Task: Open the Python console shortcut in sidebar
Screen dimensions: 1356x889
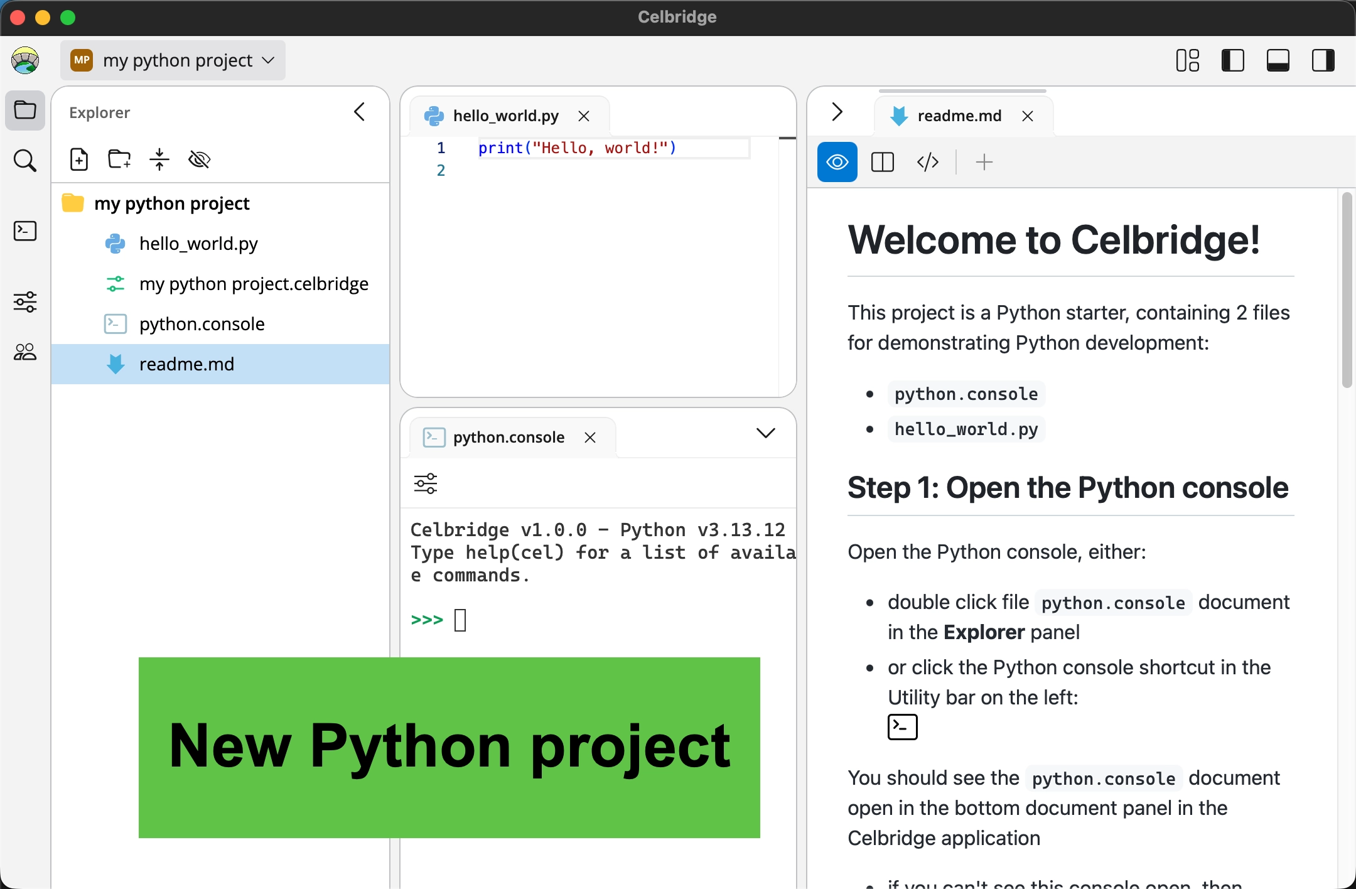Action: tap(25, 231)
